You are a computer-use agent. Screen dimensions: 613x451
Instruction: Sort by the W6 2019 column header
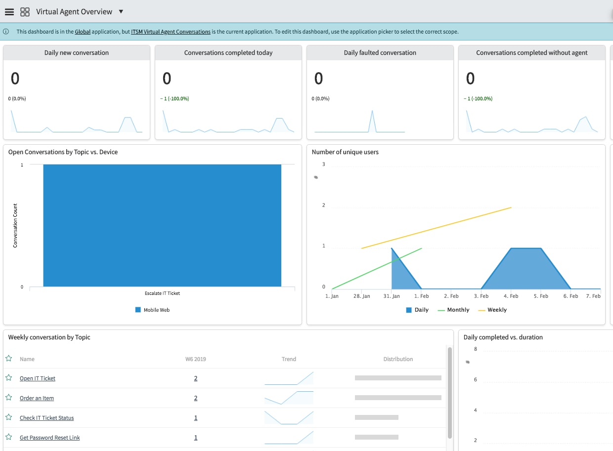196,359
